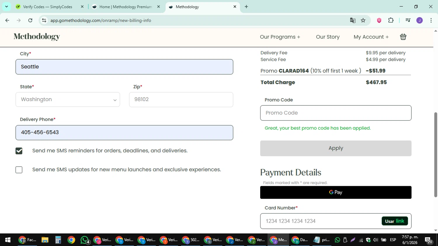Go forward to next page
This screenshot has height=246, width=438.
point(19,20)
